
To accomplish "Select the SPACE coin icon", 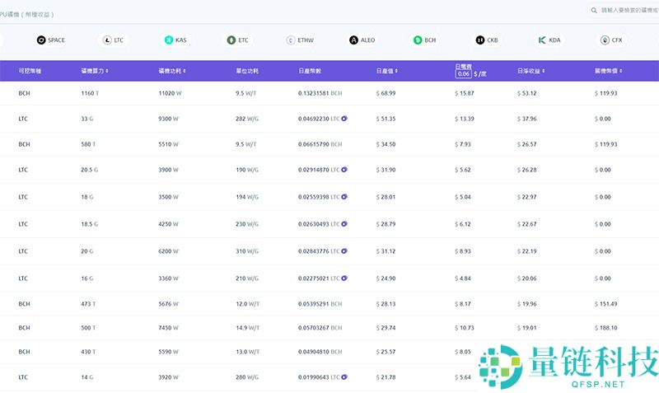I will pyautogui.click(x=41, y=40).
